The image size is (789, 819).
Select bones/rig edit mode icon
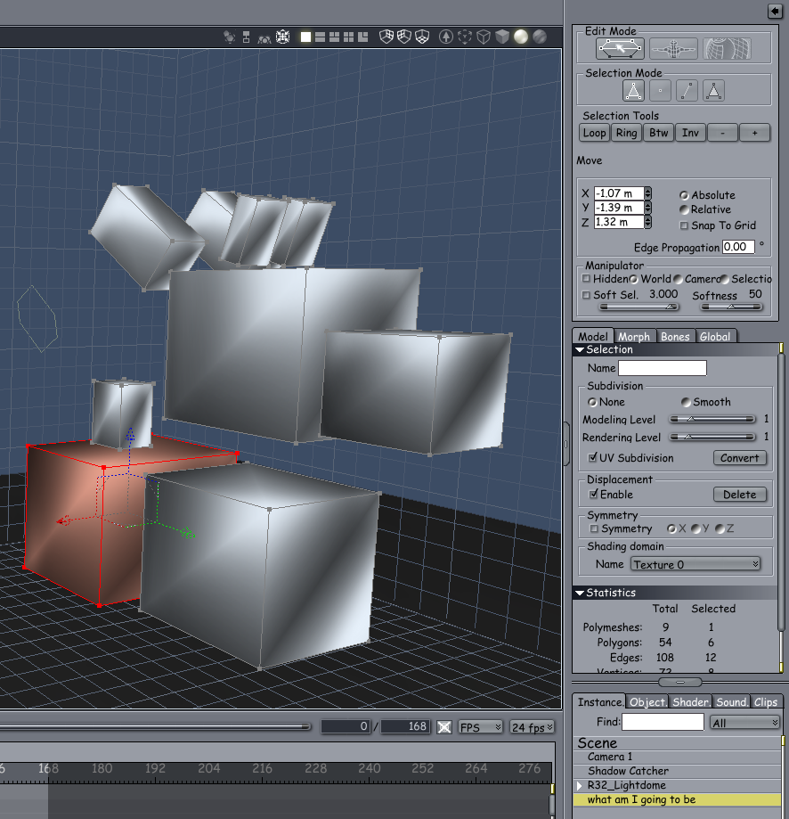(x=673, y=49)
